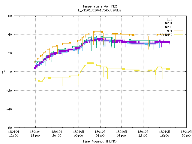The image size is (192, 144).
Task: Click the NPD1 legend label
Action: [x=169, y=23]
